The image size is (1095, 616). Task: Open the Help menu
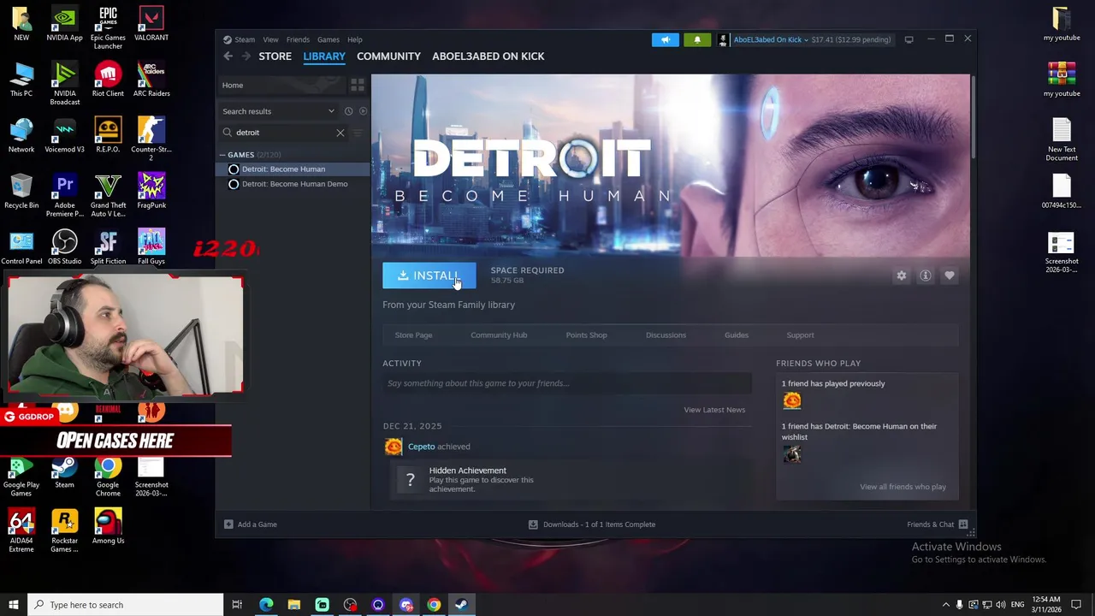(x=354, y=39)
